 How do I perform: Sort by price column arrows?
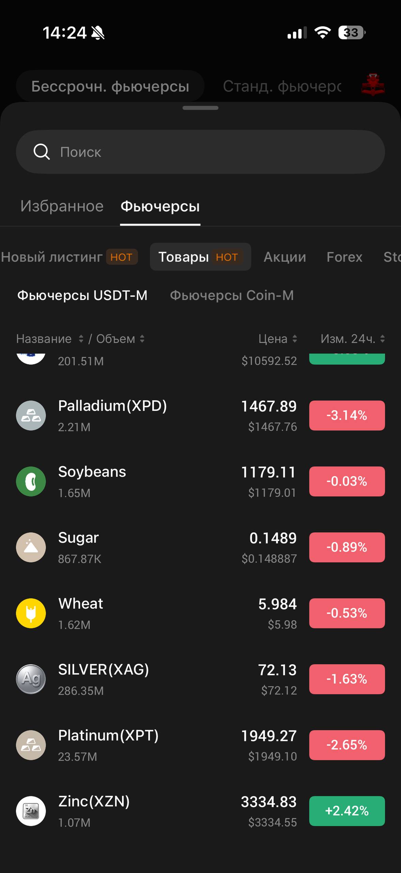coord(295,339)
